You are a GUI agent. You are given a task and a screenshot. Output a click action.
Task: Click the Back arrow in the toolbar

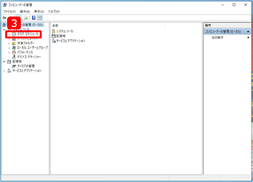(x=4, y=18)
